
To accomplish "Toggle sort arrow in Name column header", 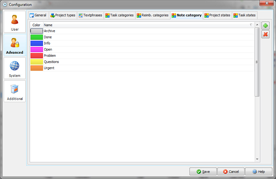I will point(251,25).
